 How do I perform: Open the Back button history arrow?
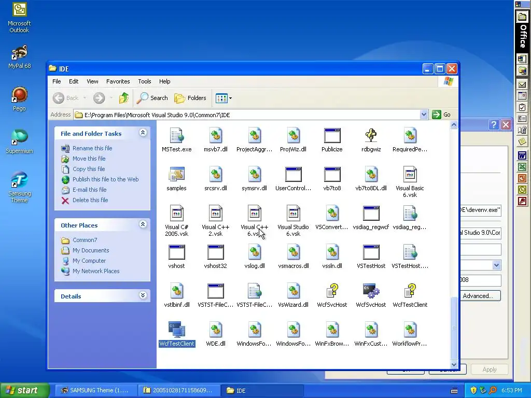85,98
